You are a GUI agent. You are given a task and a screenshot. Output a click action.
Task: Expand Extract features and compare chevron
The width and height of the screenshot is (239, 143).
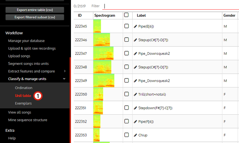(x=65, y=71)
